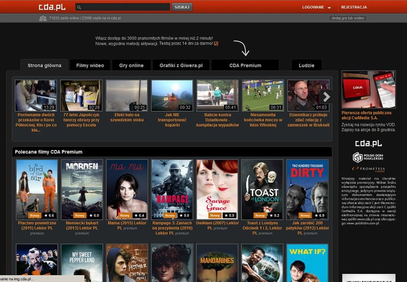
Task: Open 'My Sweet Pepper Land' poster
Action: coord(82,263)
